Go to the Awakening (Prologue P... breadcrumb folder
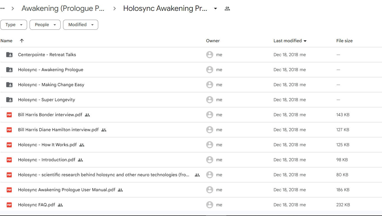Screen dimensions: 382x216 pyautogui.click(x=63, y=9)
